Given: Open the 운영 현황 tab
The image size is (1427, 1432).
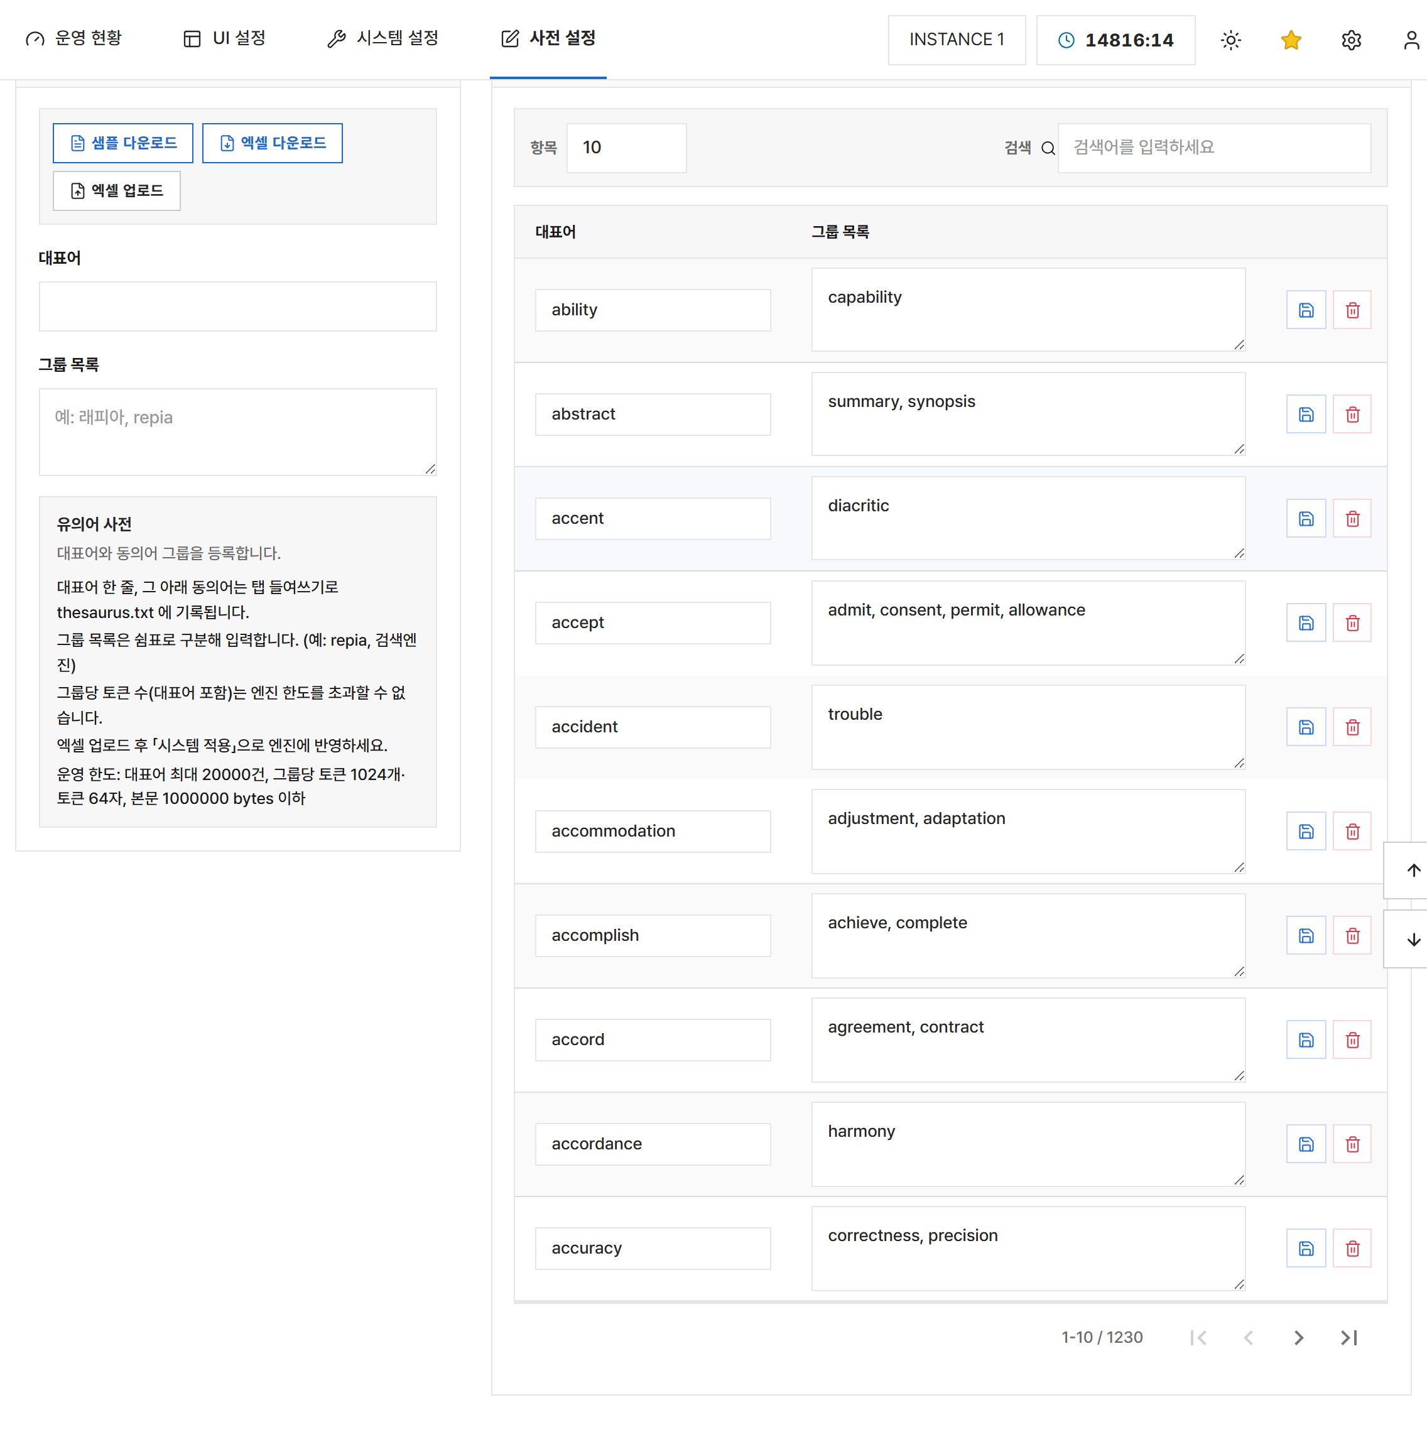Looking at the screenshot, I should tap(73, 38).
